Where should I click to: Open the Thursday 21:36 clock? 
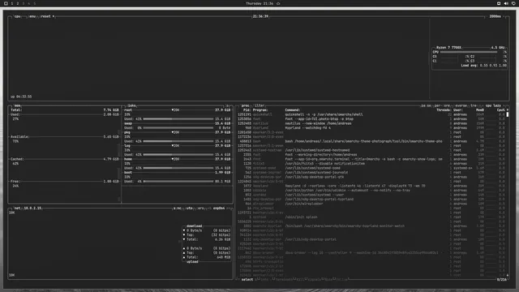tap(259, 3)
